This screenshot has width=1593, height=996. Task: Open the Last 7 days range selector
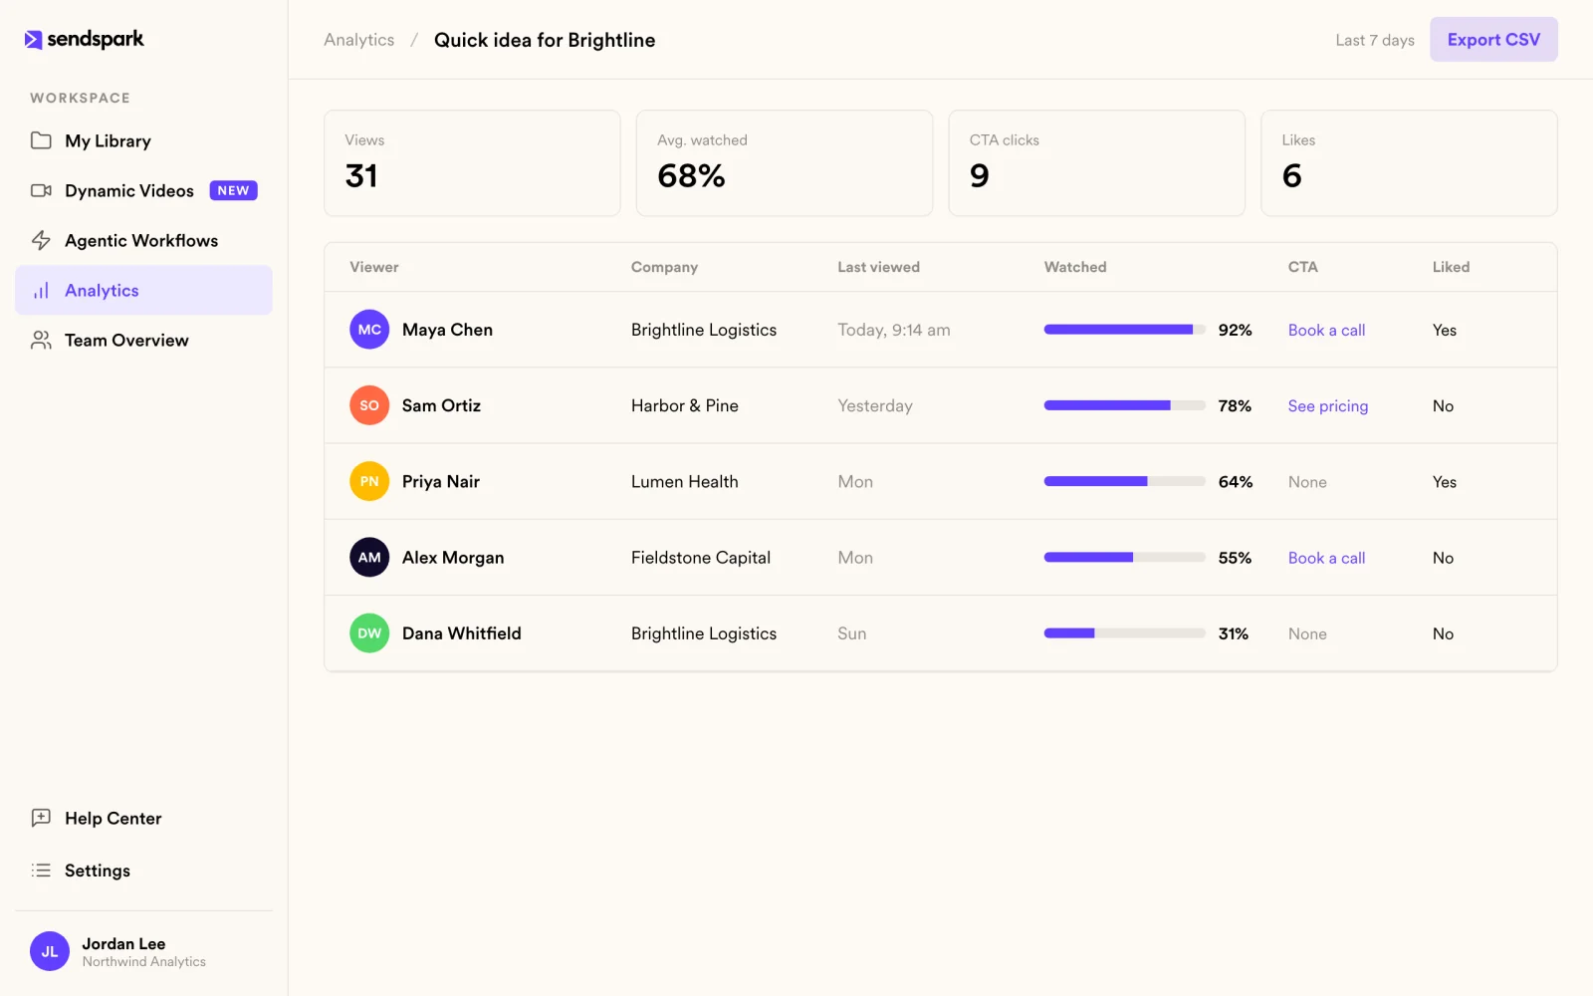pyautogui.click(x=1375, y=40)
